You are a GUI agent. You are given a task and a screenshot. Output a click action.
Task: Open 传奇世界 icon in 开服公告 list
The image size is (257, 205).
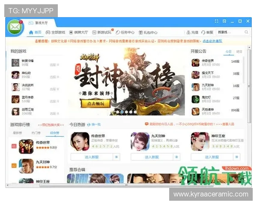pos(196,63)
